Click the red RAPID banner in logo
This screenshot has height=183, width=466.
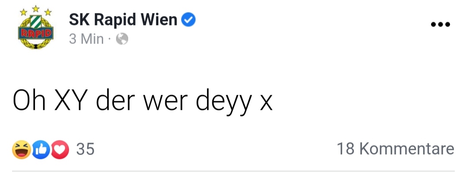tap(36, 33)
